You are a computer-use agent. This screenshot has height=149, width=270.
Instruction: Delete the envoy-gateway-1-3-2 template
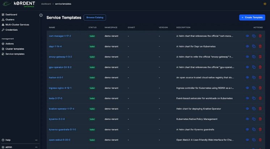[260, 57]
